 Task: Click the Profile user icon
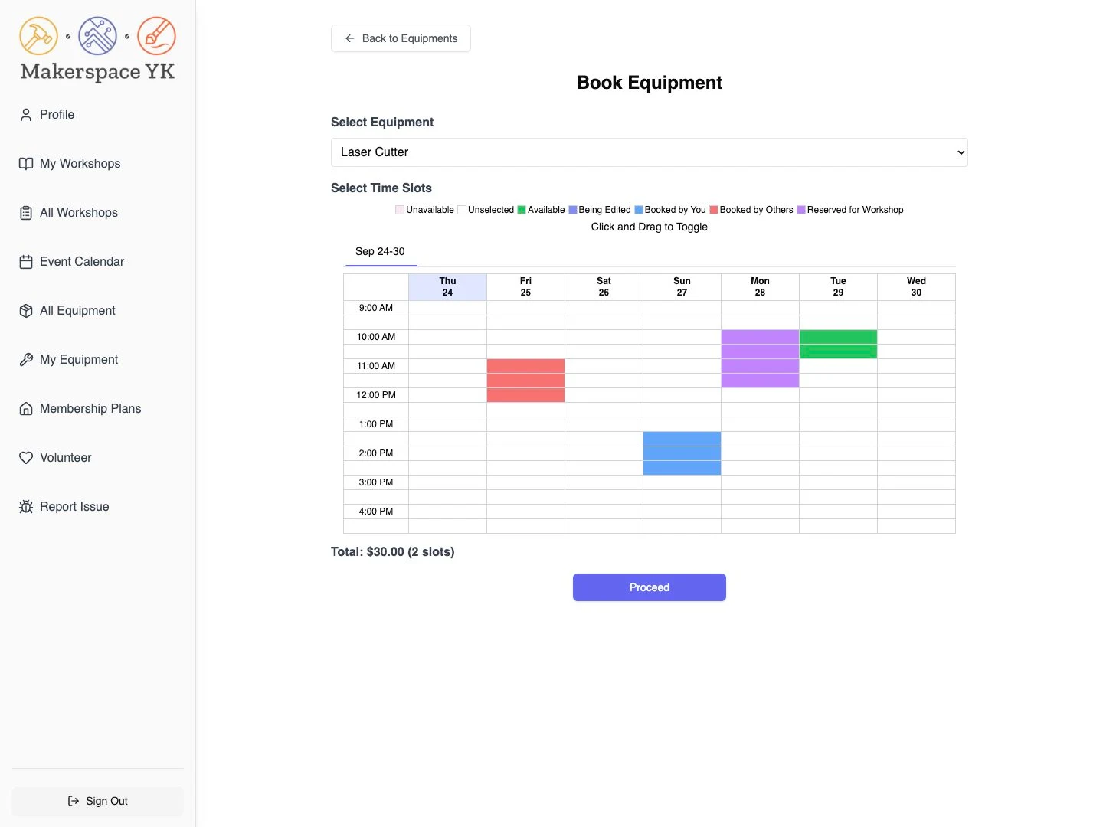coord(26,115)
